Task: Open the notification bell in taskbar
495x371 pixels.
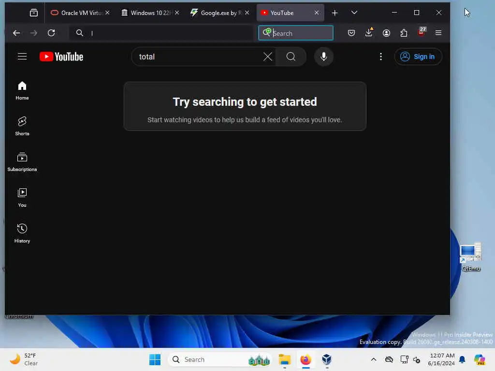Action: [x=462, y=359]
